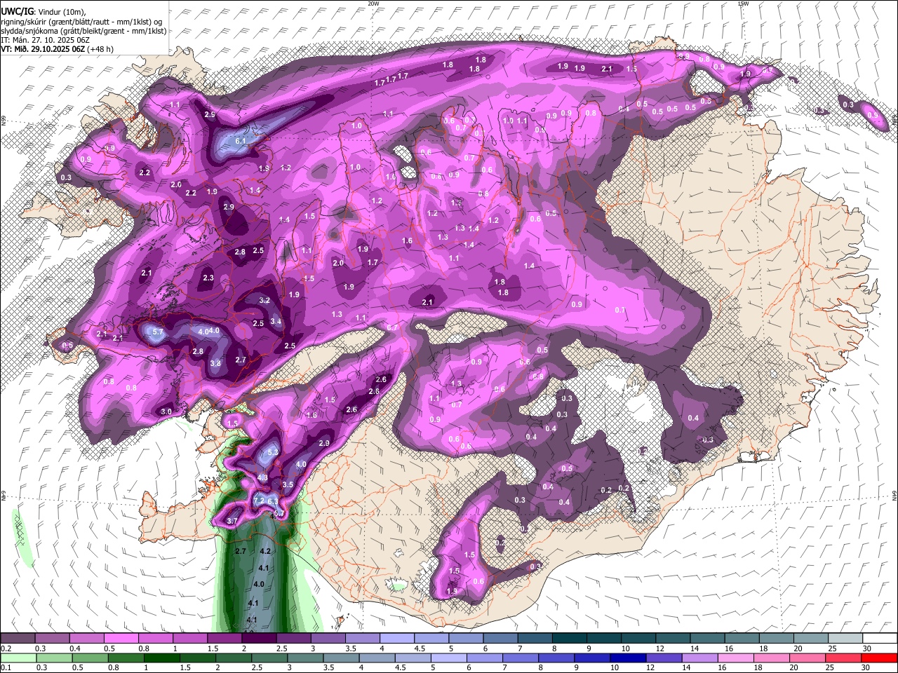Click the 64N latitude label on right edge
The height and width of the screenshot is (673, 898).
(894, 495)
